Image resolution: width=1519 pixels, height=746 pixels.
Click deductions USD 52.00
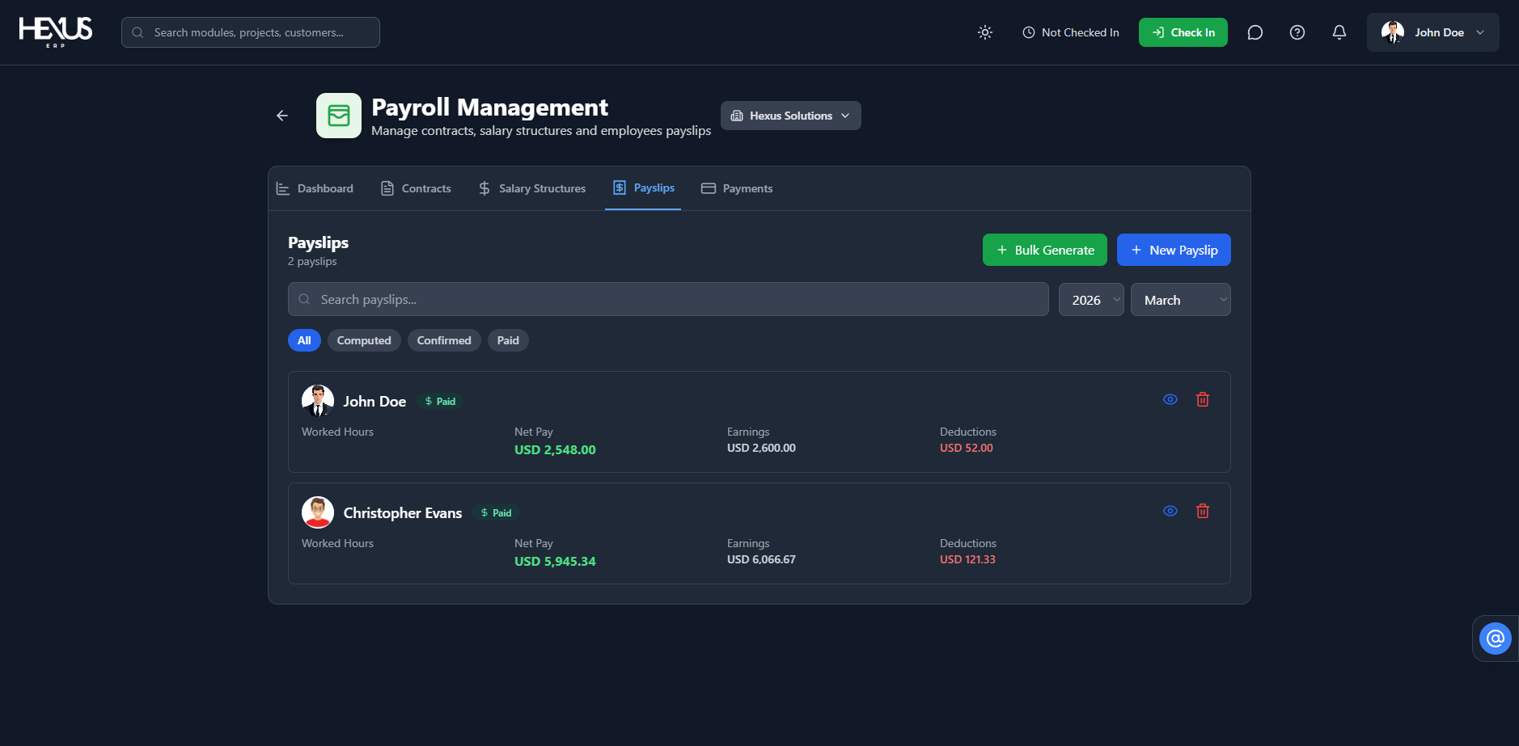[967, 448]
